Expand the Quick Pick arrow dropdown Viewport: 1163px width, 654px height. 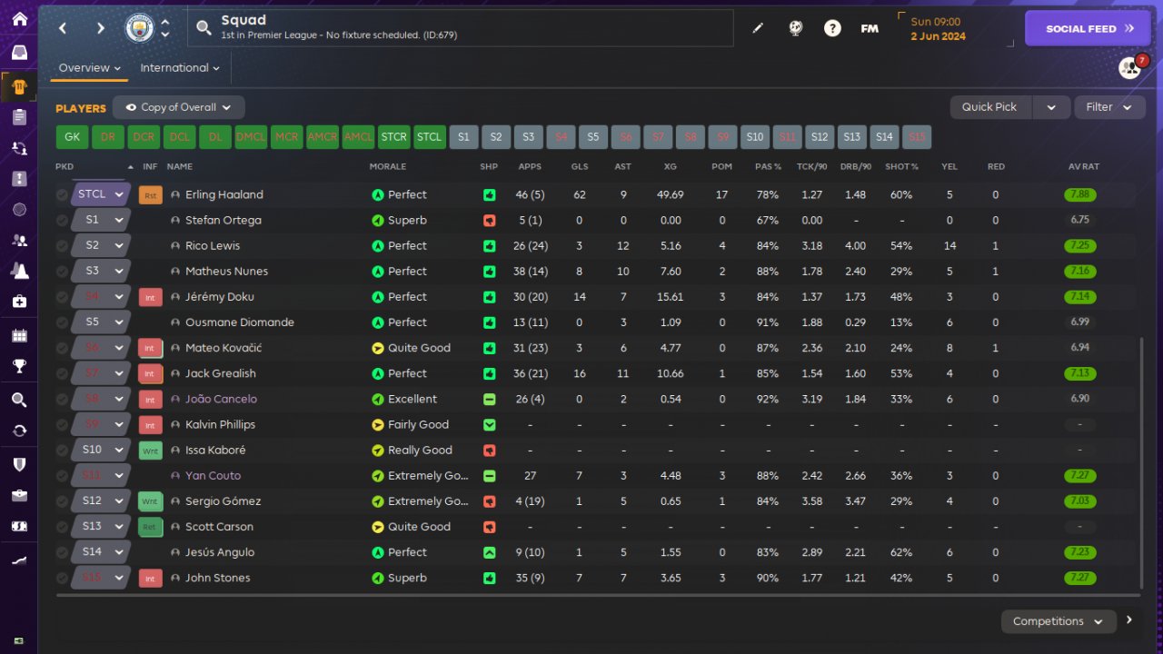pyautogui.click(x=1051, y=107)
